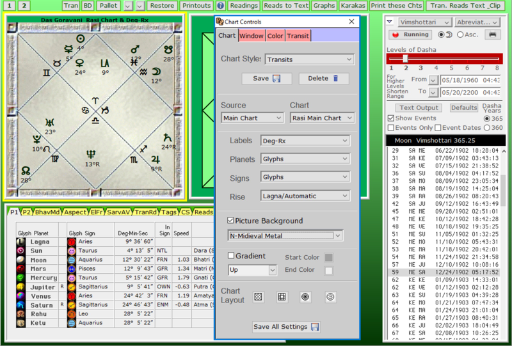Switch to the Transit tab
The width and height of the screenshot is (512, 346).
coord(298,36)
